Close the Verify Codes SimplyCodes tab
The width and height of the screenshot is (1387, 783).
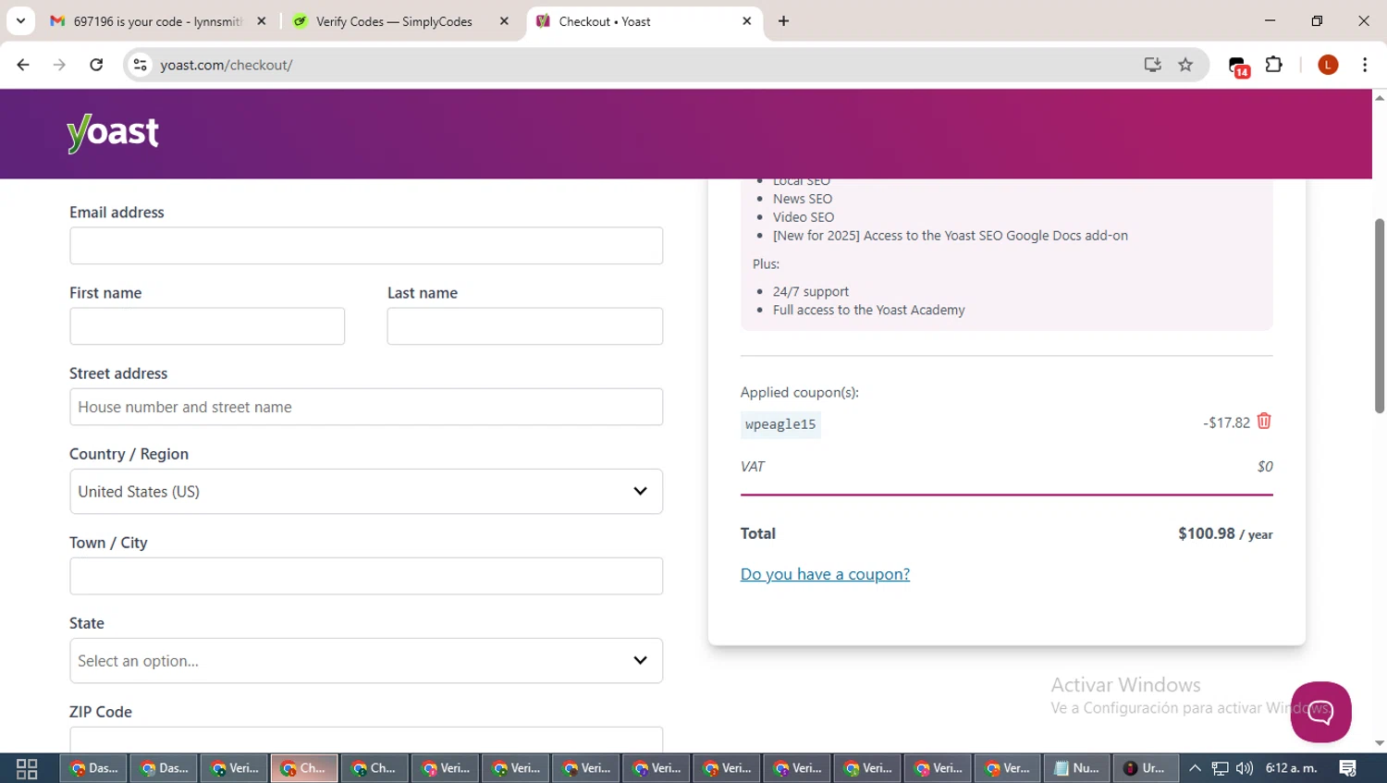504,21
